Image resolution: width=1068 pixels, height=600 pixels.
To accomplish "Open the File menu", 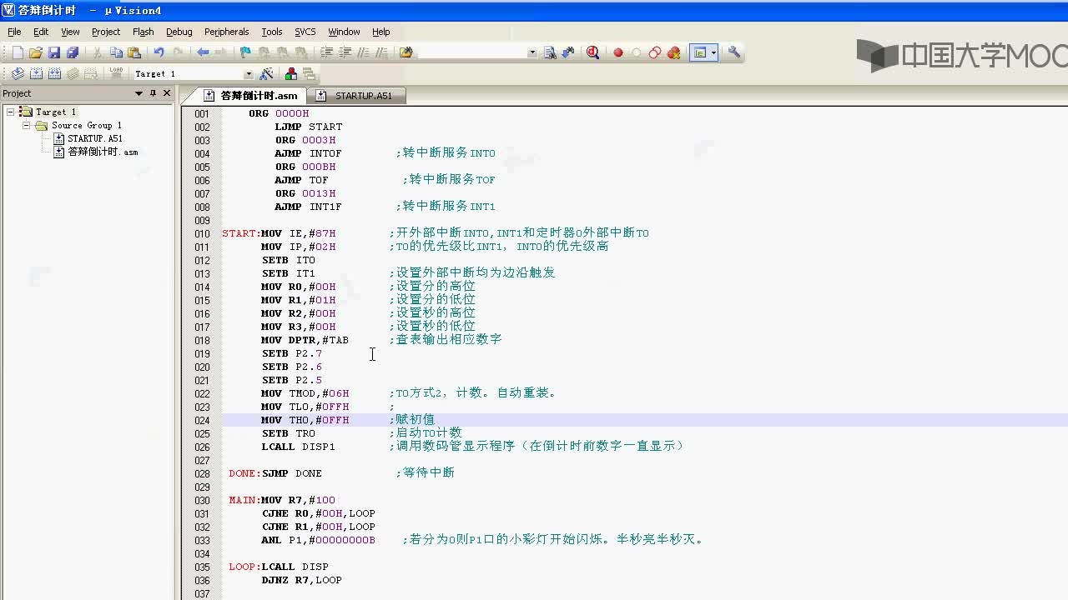I will (14, 32).
